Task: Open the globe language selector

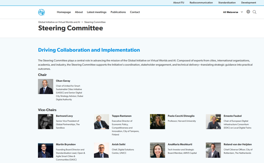Action: (248, 12)
